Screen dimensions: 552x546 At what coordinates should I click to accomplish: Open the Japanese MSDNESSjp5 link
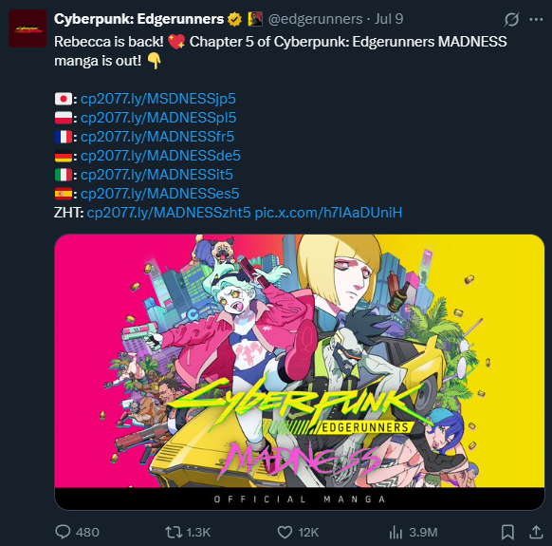(x=158, y=99)
